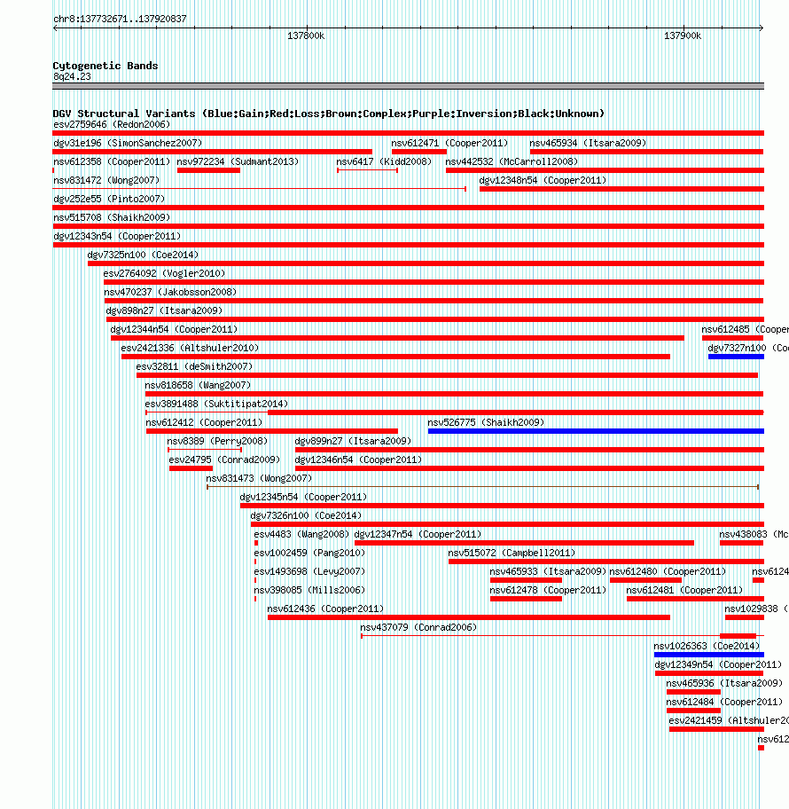Select nsv437079 (Conrad2006) variant
The image size is (789, 809).
418,626
